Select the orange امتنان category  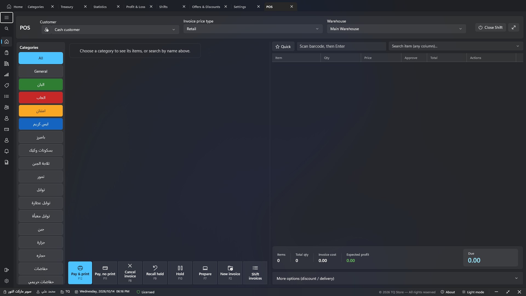pos(41,111)
